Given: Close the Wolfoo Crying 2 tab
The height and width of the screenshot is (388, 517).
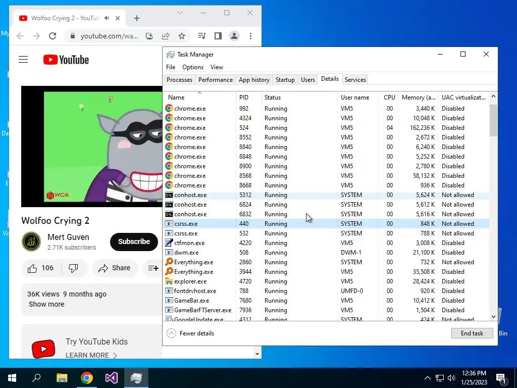Looking at the screenshot, I should (x=118, y=18).
